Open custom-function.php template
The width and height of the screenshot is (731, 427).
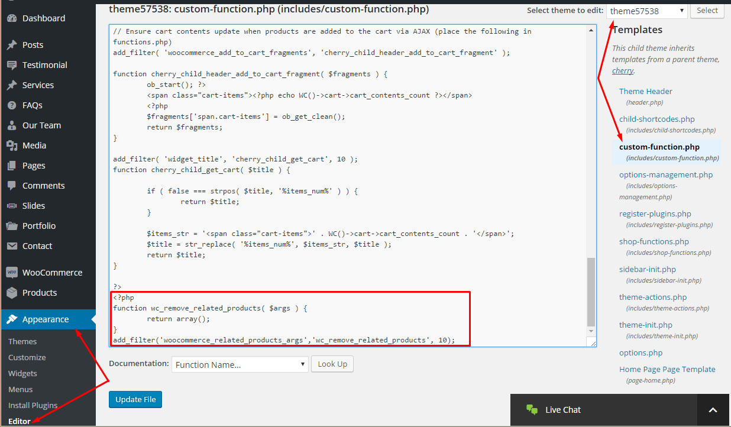point(659,147)
